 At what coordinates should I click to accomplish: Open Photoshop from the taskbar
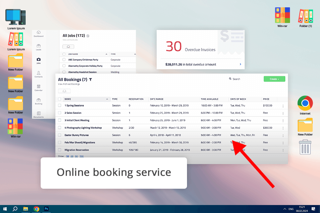point(46,209)
